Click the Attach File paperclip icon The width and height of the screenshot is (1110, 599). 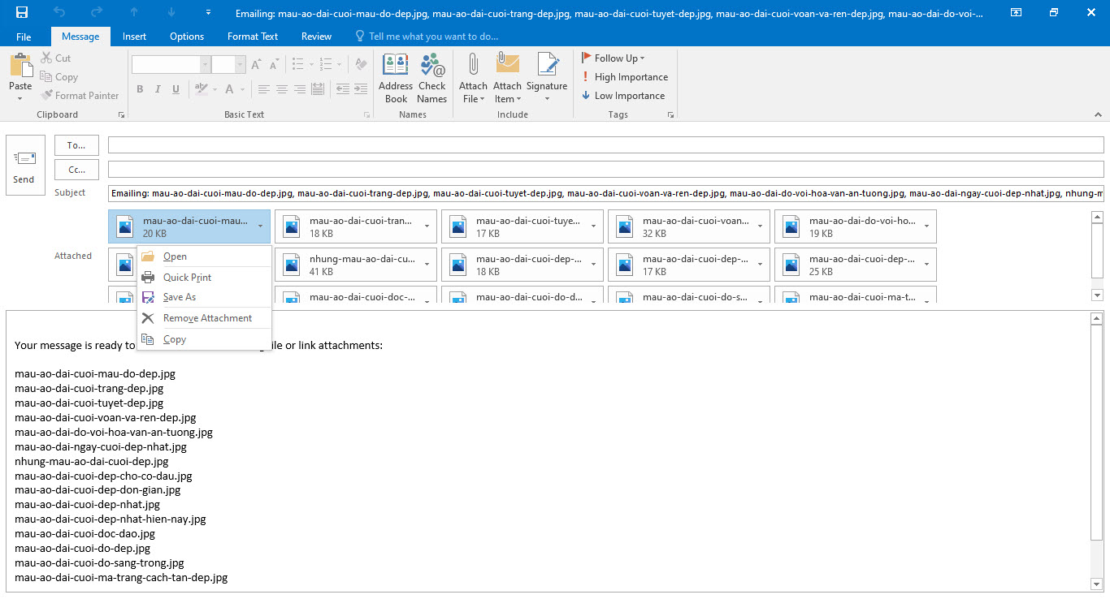tap(473, 65)
